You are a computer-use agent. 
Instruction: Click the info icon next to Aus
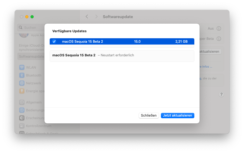point(219,29)
